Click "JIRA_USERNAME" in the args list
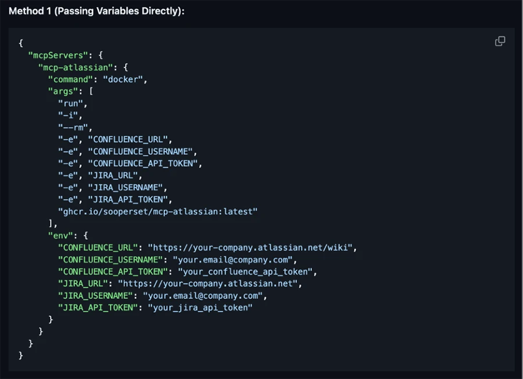The image size is (523, 379). pyautogui.click(x=126, y=187)
